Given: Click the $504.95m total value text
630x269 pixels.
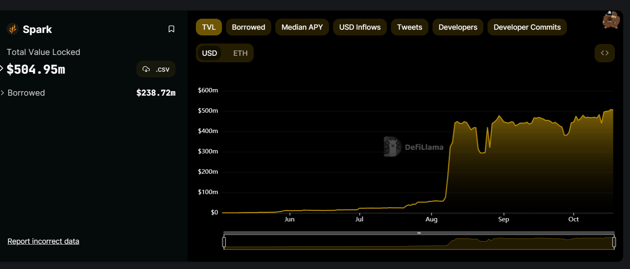Looking at the screenshot, I should point(36,69).
